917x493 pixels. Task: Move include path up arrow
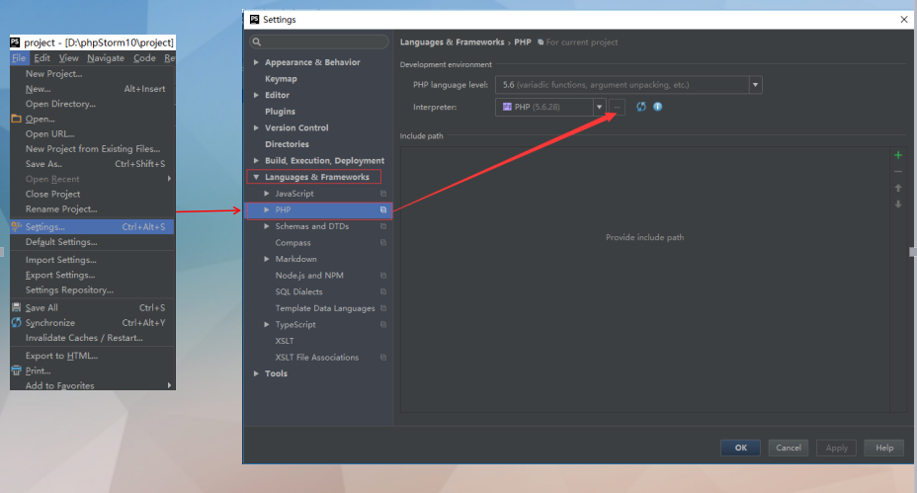(x=898, y=188)
